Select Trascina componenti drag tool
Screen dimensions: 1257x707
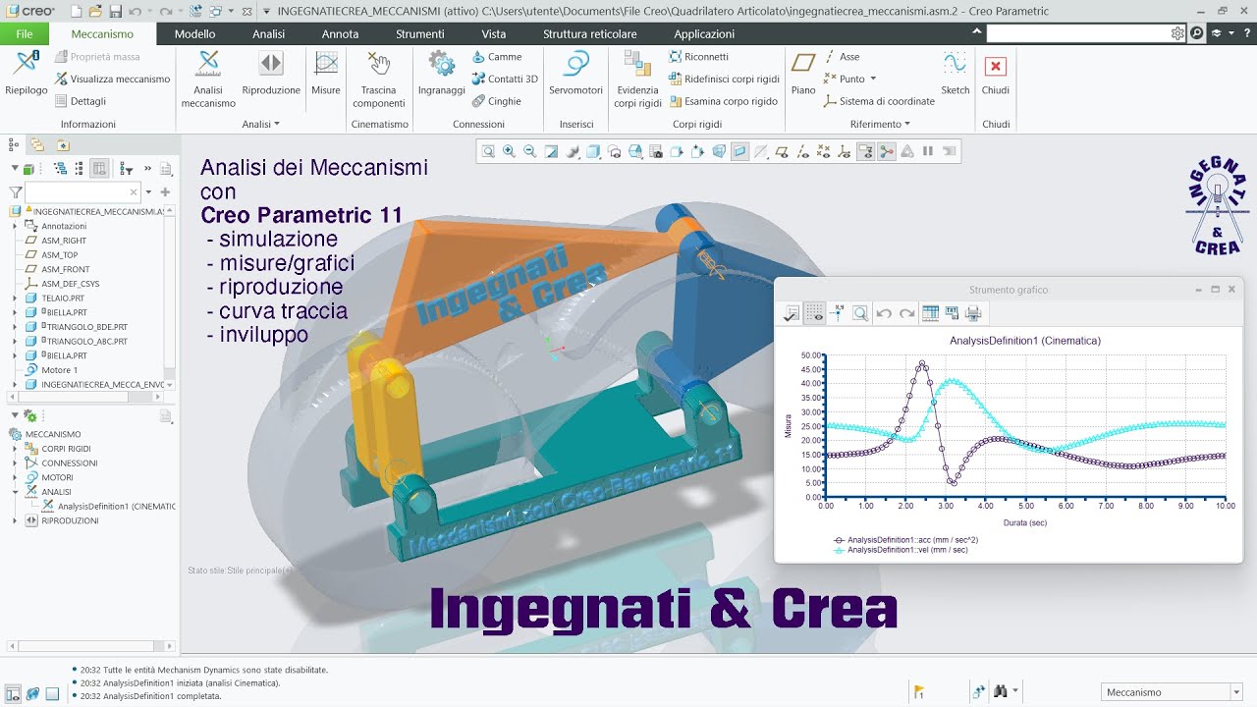tap(379, 80)
